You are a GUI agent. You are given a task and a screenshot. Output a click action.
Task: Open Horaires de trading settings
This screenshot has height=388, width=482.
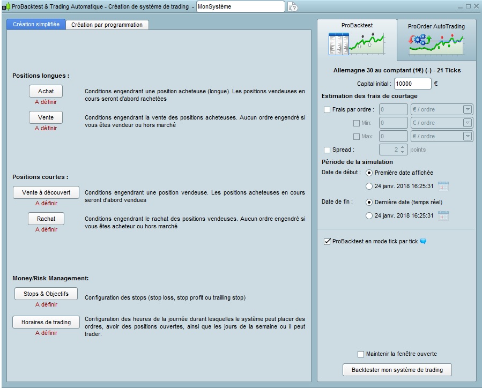pyautogui.click(x=46, y=322)
